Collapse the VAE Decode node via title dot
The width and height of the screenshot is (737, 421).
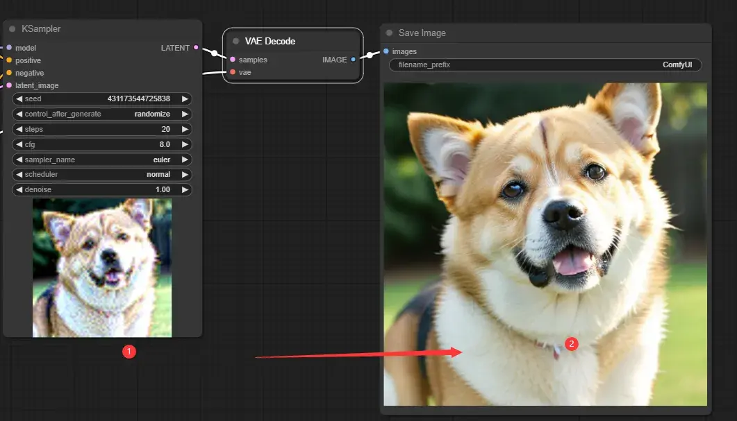236,42
